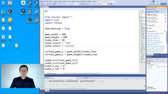The width and height of the screenshot is (168, 94).
Task: Switch to the Team Explorer tab
Action: [164, 55]
